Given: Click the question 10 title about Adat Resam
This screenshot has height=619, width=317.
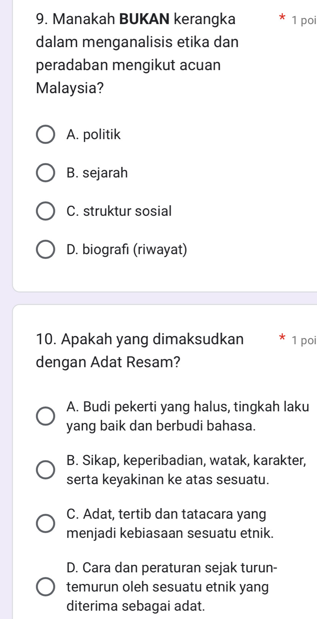Looking at the screenshot, I should [x=140, y=350].
